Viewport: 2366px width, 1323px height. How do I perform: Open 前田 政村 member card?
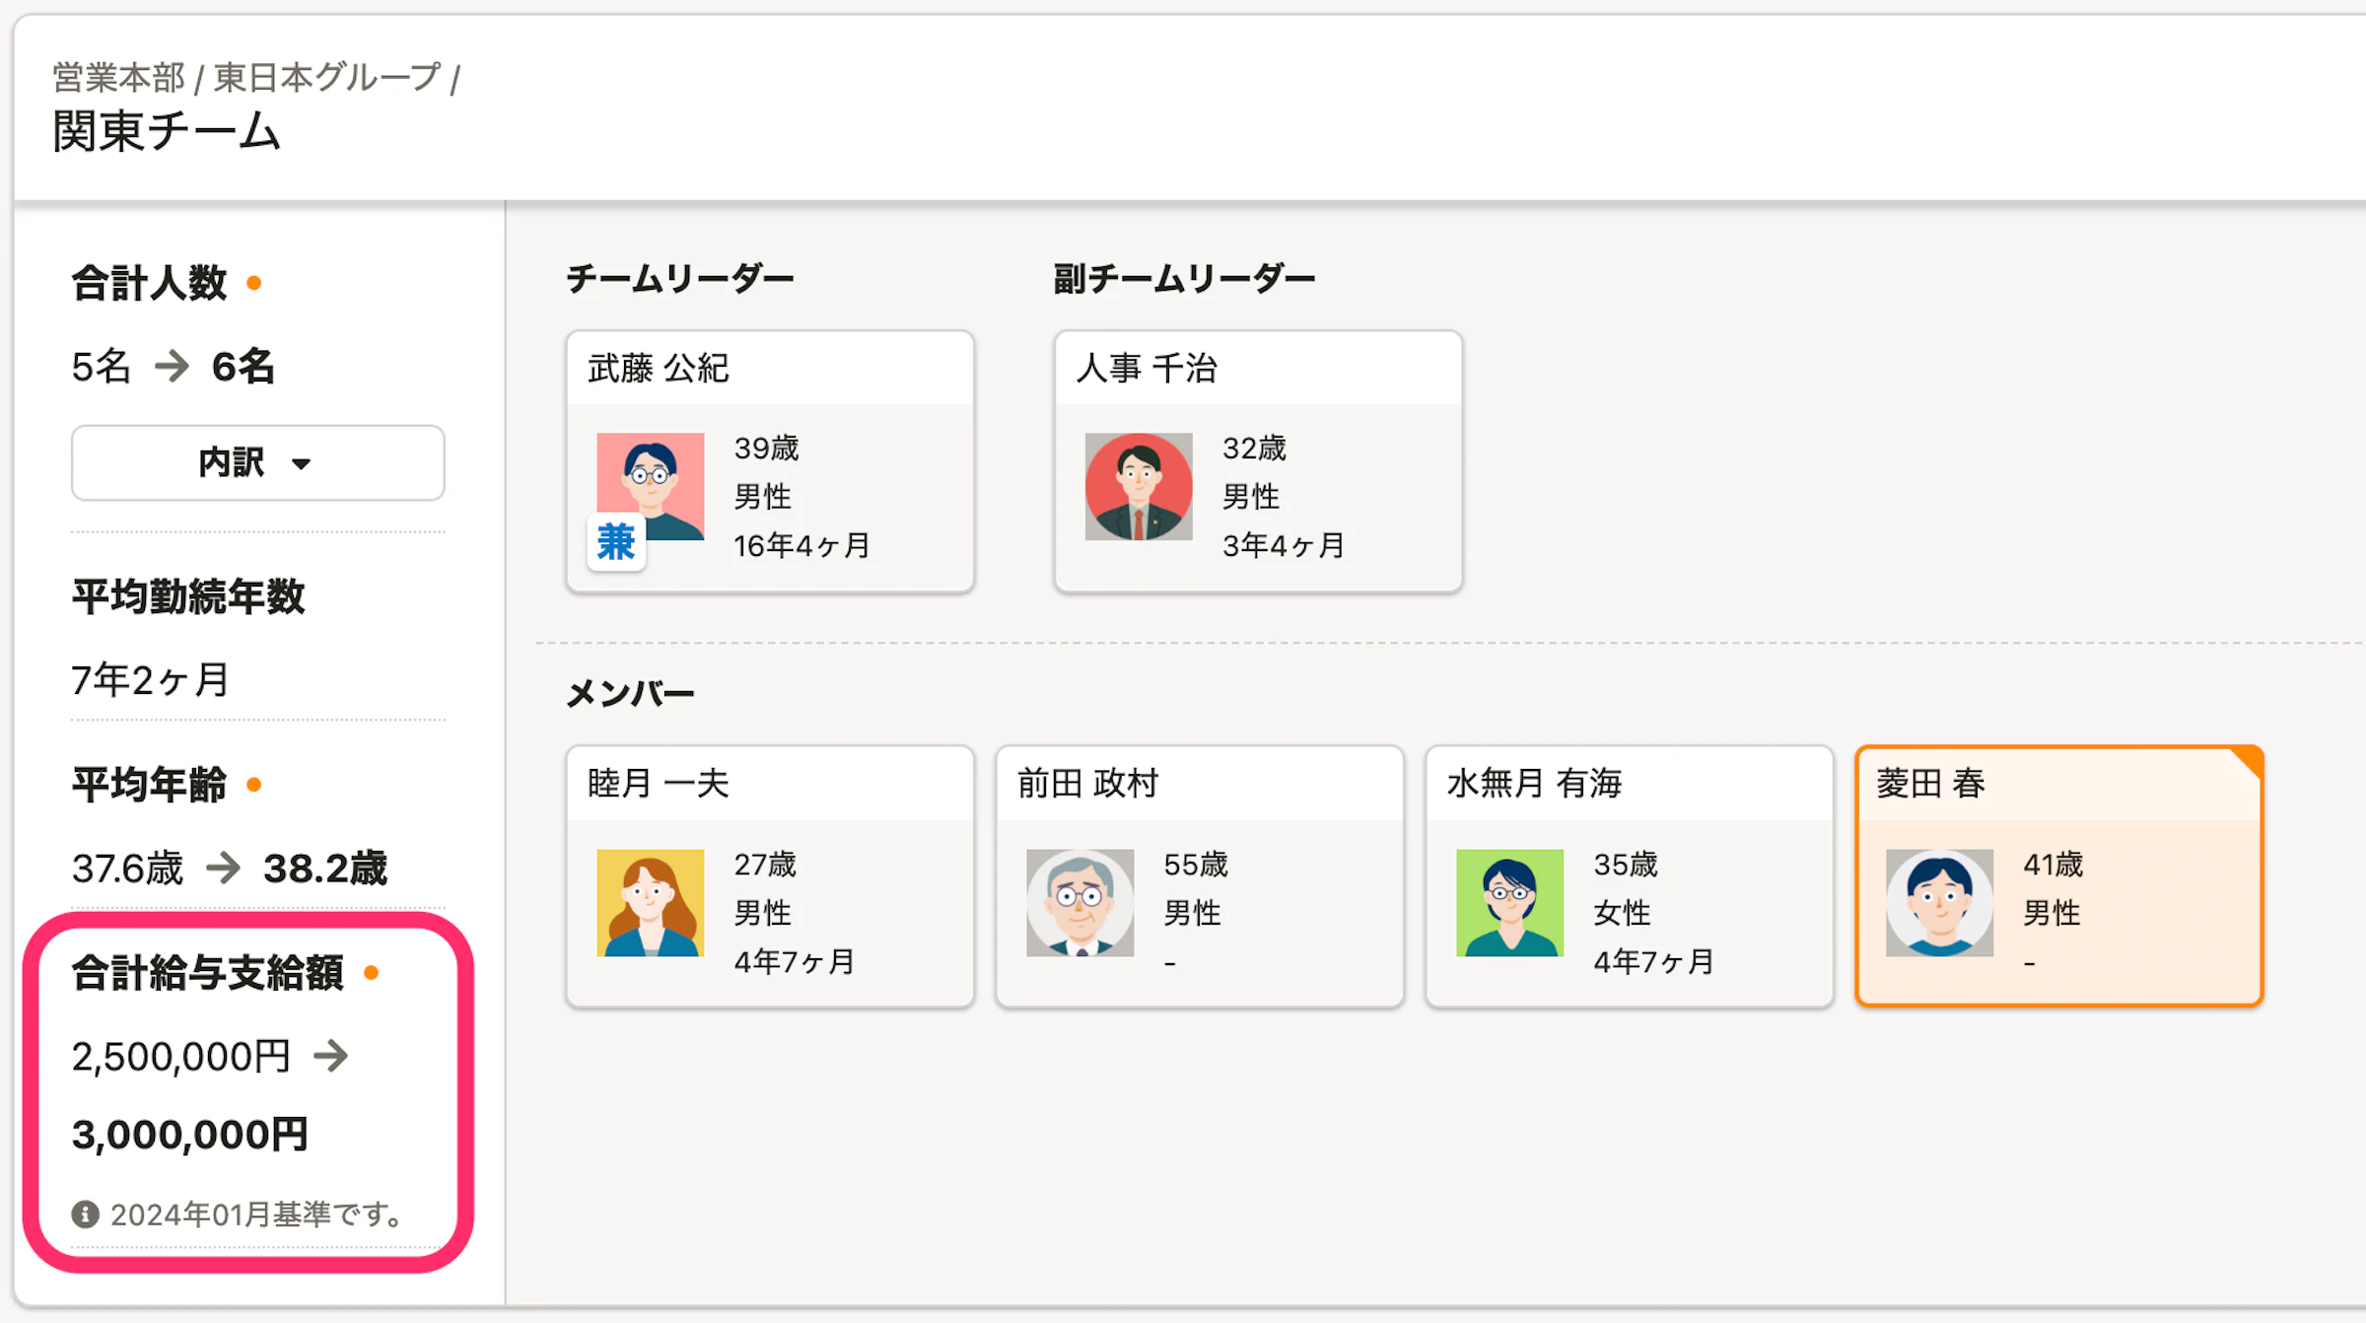1200,876
